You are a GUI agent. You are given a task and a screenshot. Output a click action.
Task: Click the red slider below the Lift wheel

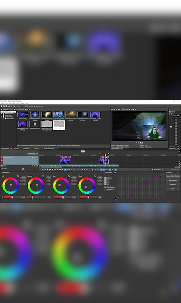point(12,197)
